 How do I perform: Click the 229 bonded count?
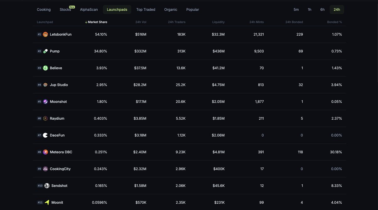point(300,34)
